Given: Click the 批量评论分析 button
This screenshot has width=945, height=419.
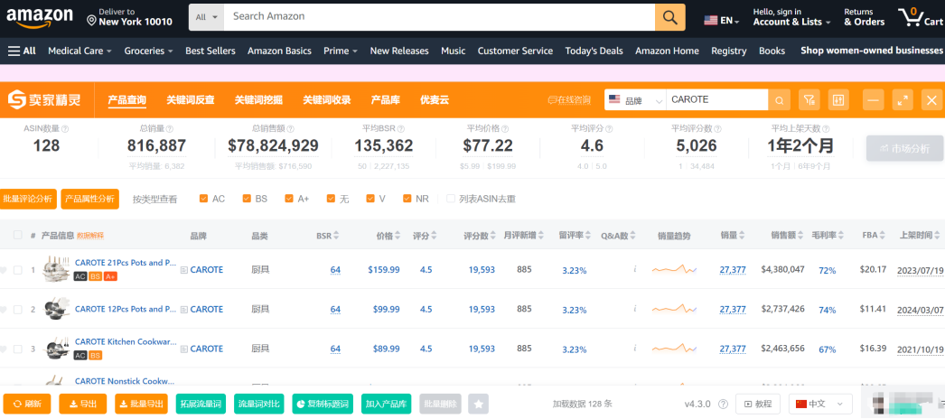Looking at the screenshot, I should [x=28, y=199].
